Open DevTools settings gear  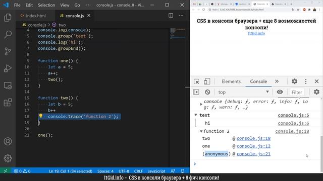(x=294, y=81)
